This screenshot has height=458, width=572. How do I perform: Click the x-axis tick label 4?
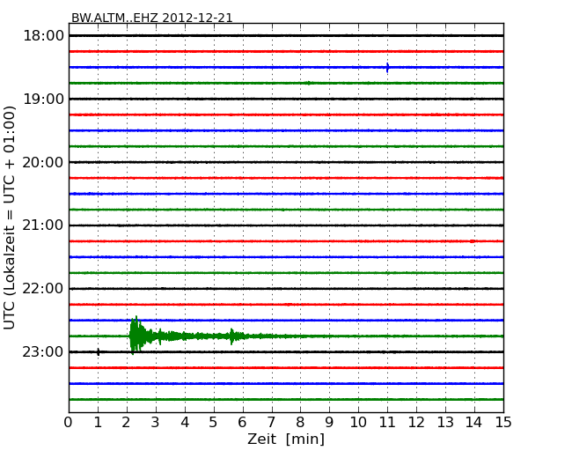point(185,423)
